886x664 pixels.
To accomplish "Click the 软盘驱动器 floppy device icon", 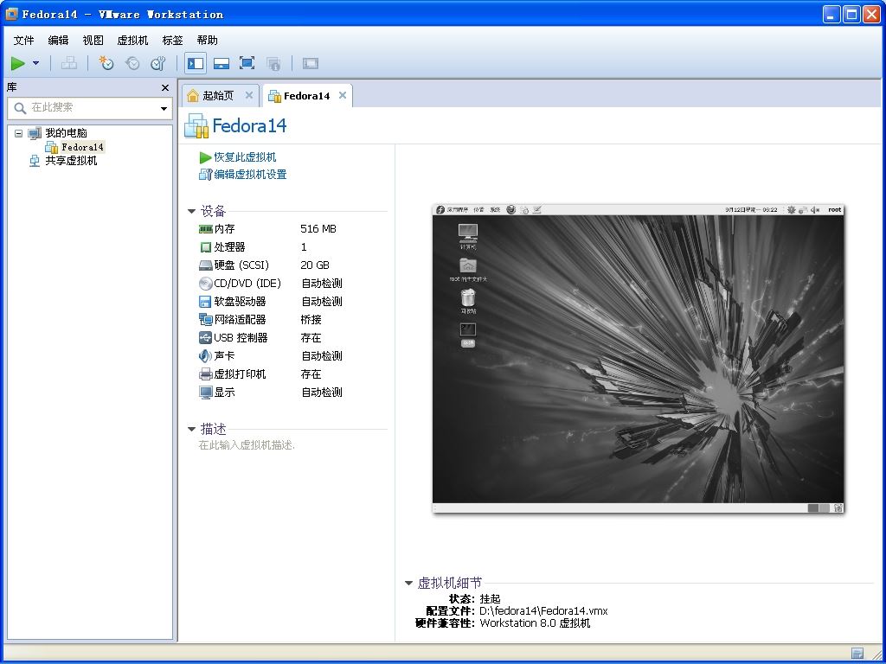I will point(206,302).
